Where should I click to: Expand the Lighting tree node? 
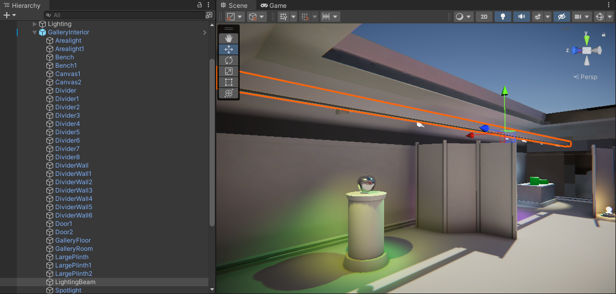35,24
